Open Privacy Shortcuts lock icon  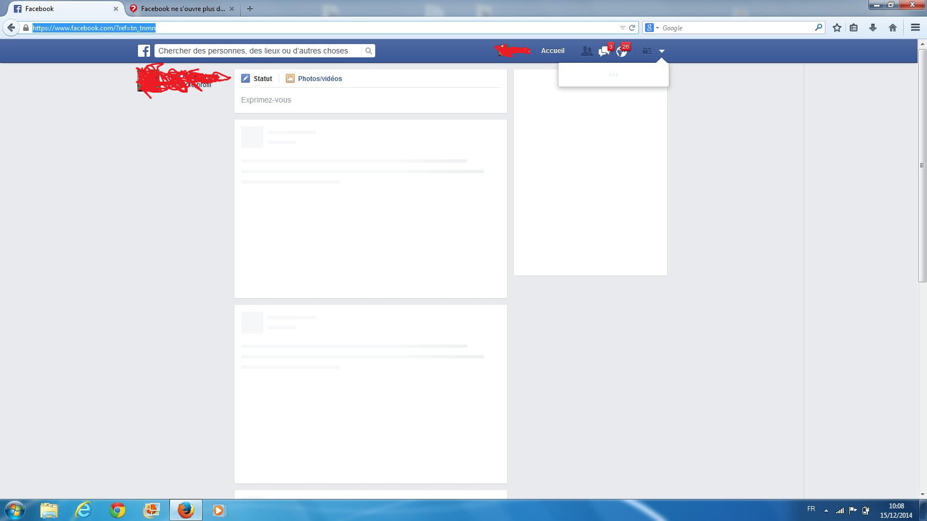tap(647, 51)
